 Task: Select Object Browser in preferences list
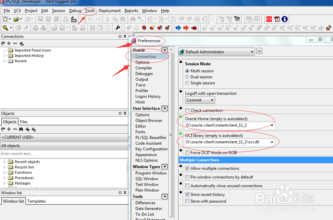click(149, 121)
